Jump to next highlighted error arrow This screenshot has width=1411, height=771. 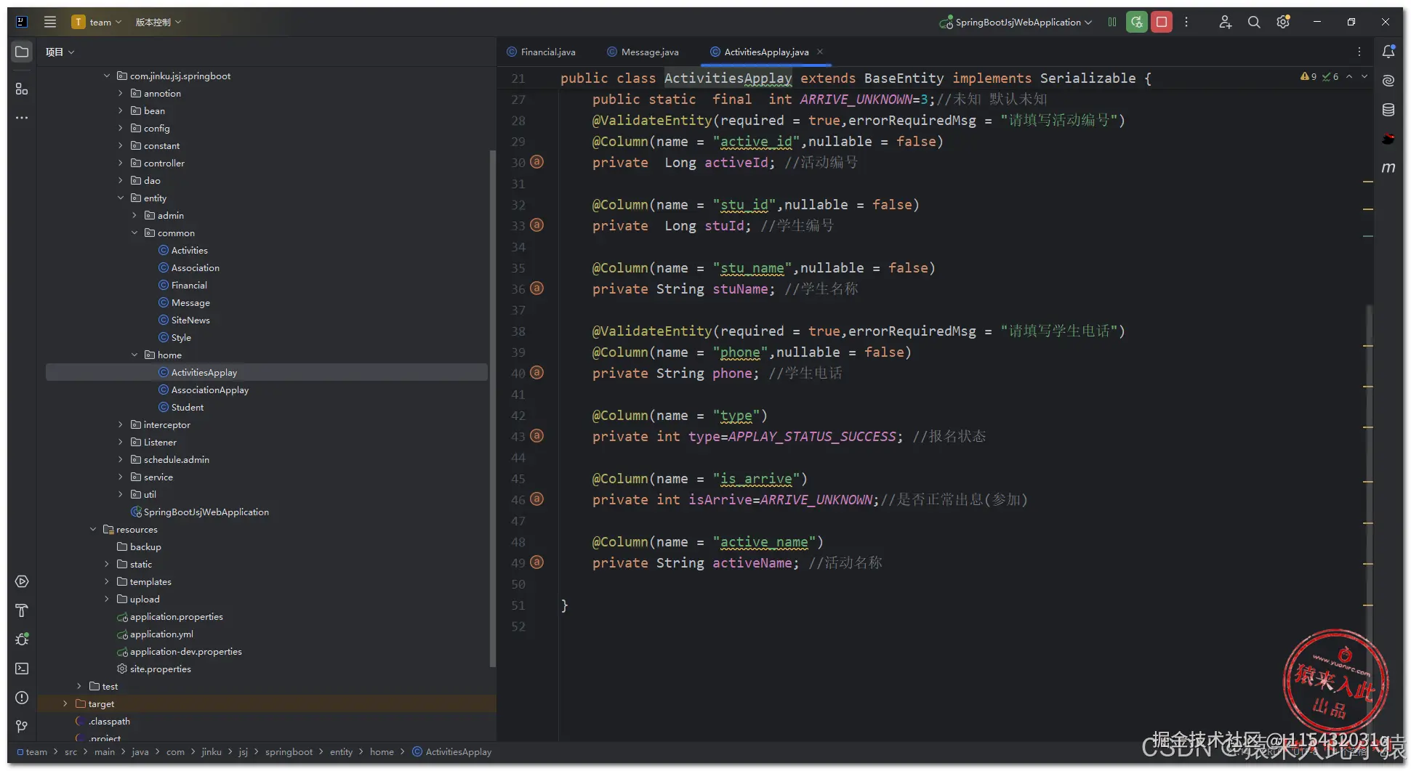coord(1364,76)
